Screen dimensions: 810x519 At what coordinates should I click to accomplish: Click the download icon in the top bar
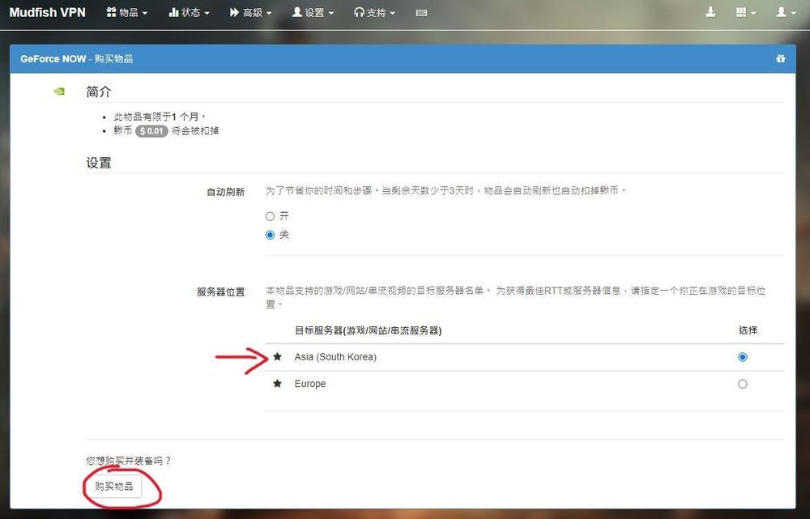pyautogui.click(x=710, y=11)
